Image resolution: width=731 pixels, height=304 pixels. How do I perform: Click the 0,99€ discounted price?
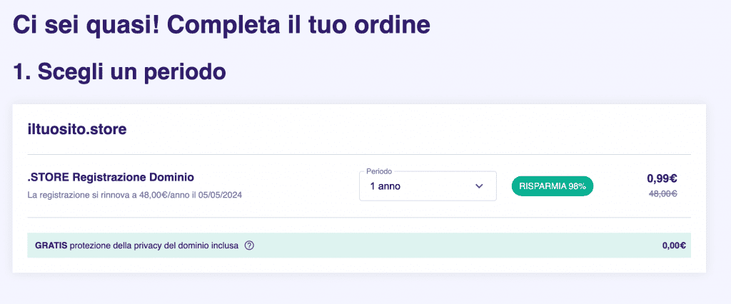(x=662, y=179)
